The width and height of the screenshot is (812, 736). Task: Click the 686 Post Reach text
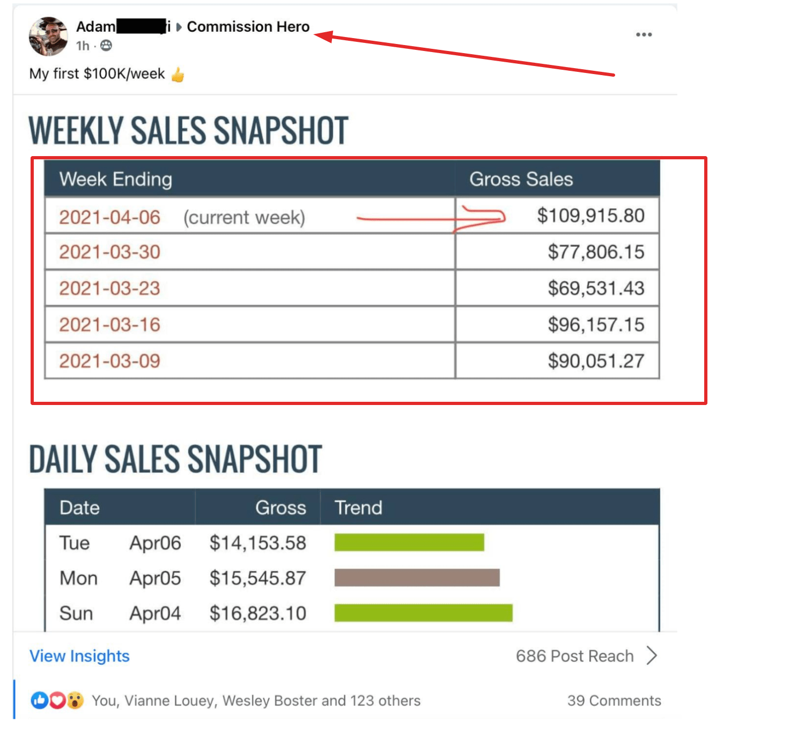click(x=574, y=656)
